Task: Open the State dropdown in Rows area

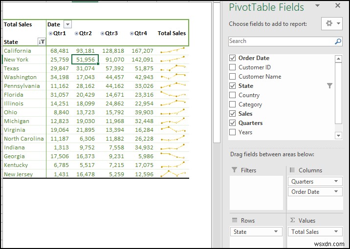Action: (276, 232)
